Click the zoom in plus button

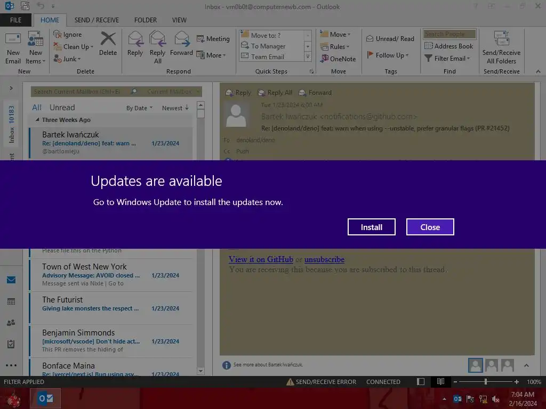click(516, 381)
